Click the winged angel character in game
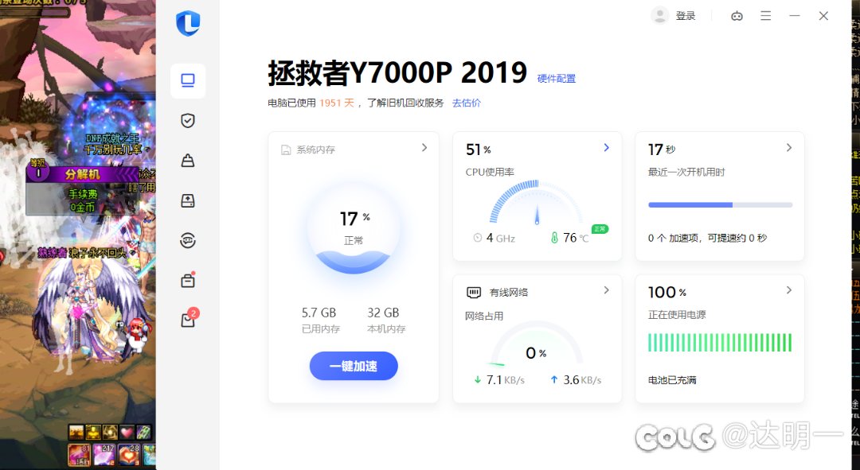The width and height of the screenshot is (860, 470). pyautogui.click(x=88, y=313)
